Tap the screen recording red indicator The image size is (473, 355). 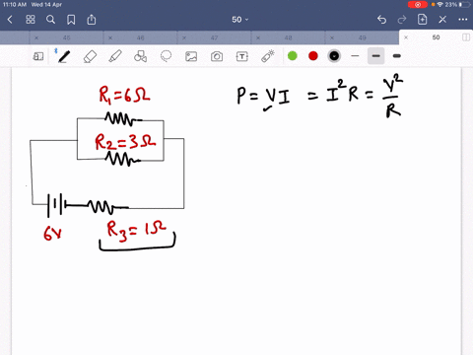[418, 5]
